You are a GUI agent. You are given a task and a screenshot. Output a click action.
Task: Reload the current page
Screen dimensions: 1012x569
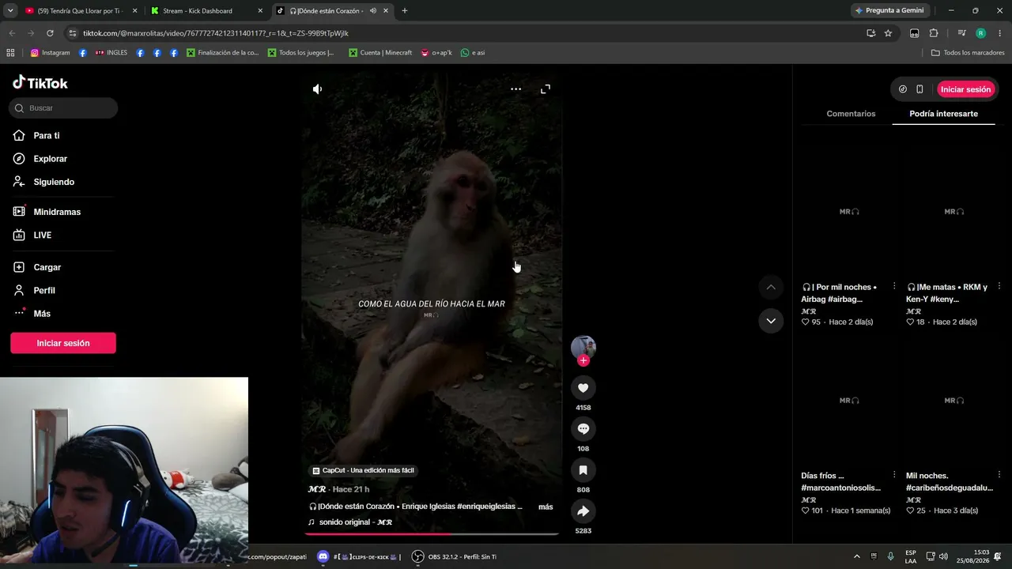[x=50, y=33]
